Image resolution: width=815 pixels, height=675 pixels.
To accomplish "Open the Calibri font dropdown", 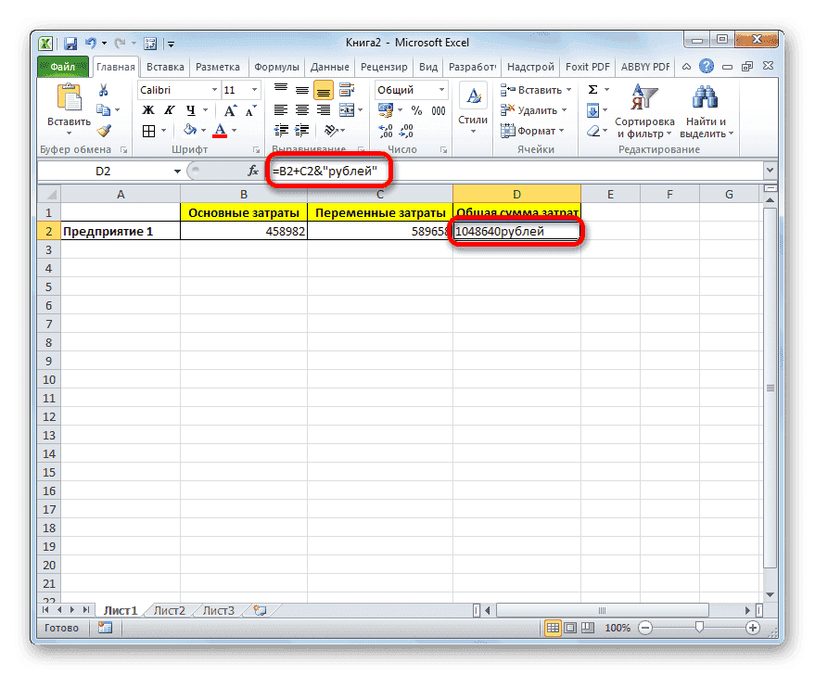I will tap(214, 89).
